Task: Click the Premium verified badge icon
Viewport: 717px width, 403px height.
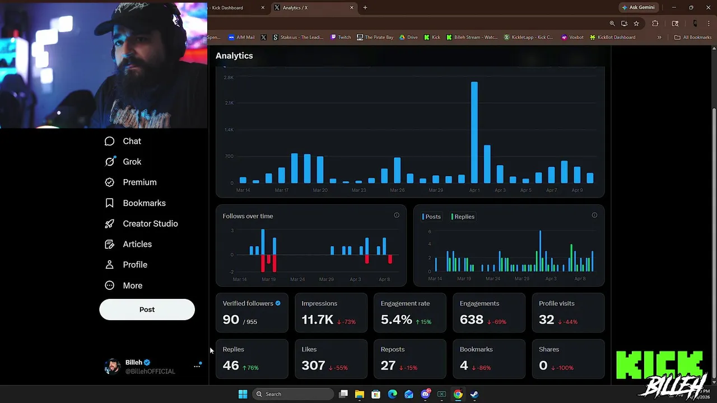Action: point(110,182)
